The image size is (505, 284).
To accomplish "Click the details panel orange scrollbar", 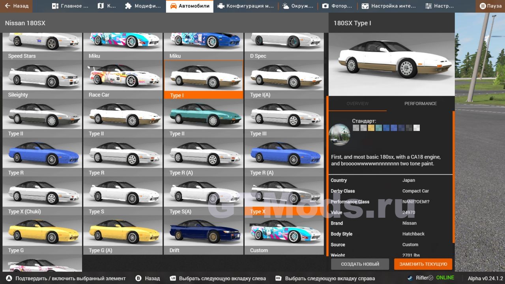I will point(453,177).
